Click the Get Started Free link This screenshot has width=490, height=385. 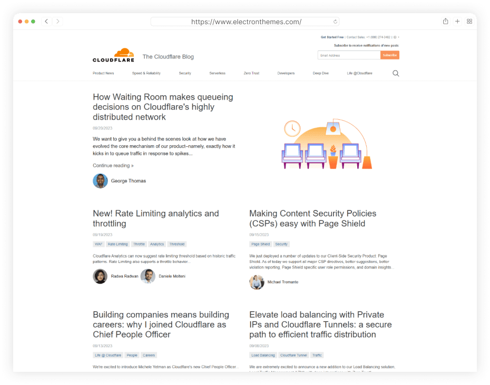pos(332,37)
